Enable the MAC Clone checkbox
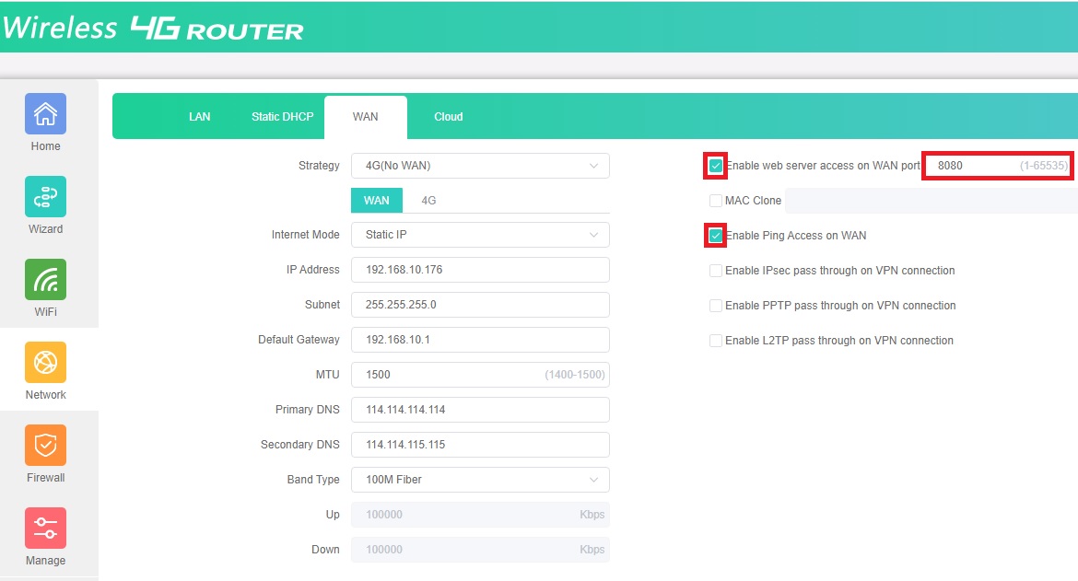1078x581 pixels. [716, 201]
